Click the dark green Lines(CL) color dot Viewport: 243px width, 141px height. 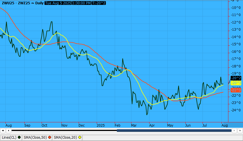point(19,138)
